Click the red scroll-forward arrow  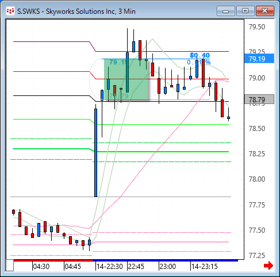click(269, 266)
